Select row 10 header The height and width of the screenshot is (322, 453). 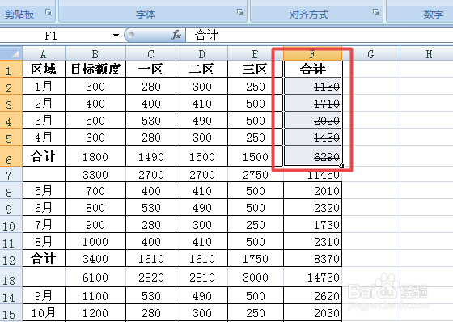pyautogui.click(x=11, y=225)
